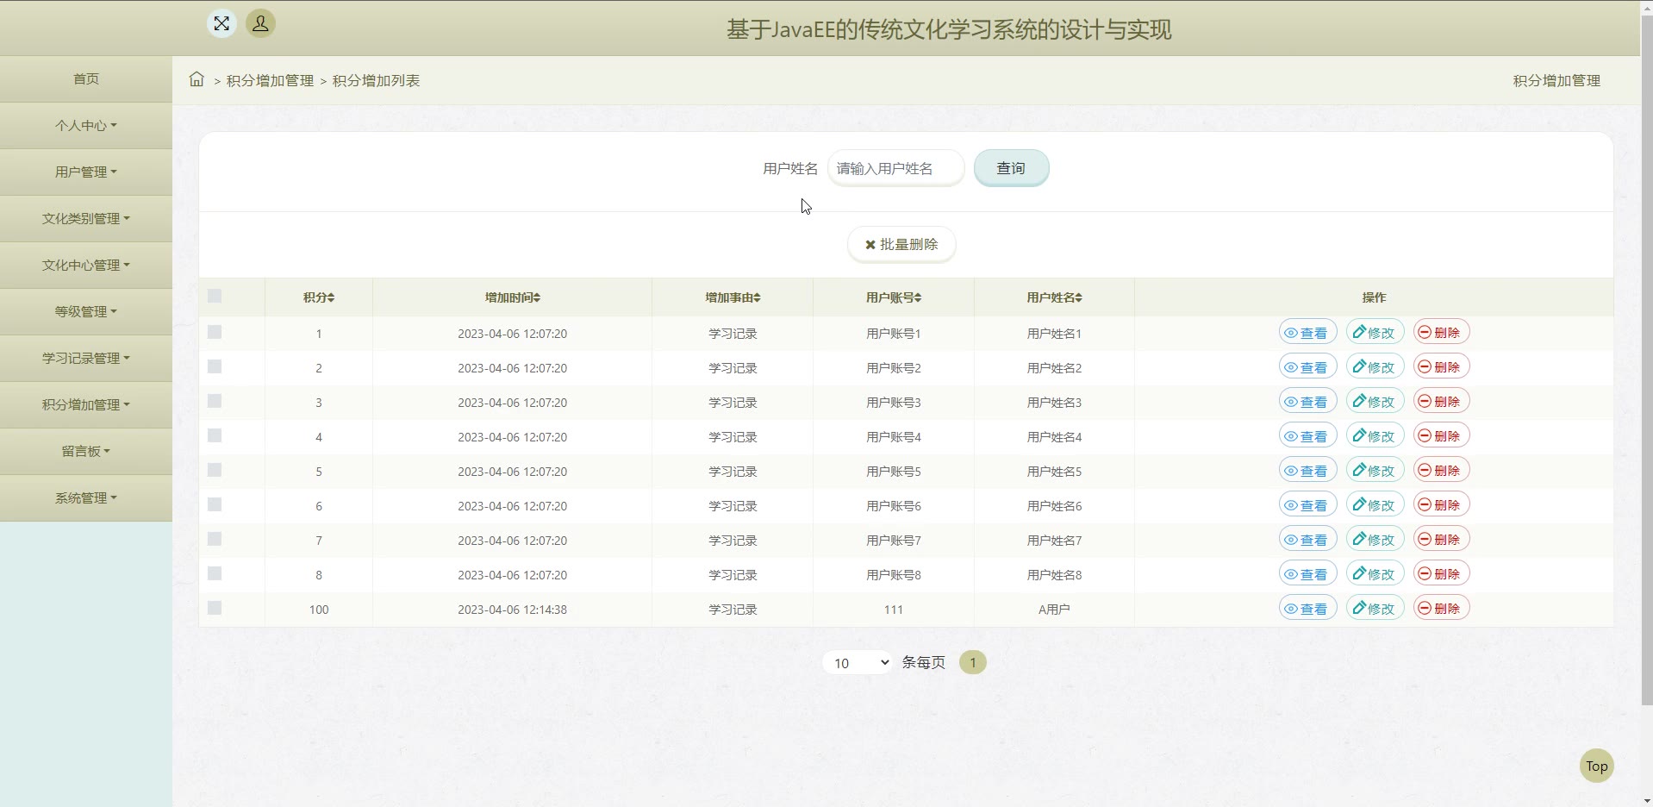Expand the 积分增加管理 sidebar menu

pos(86,404)
